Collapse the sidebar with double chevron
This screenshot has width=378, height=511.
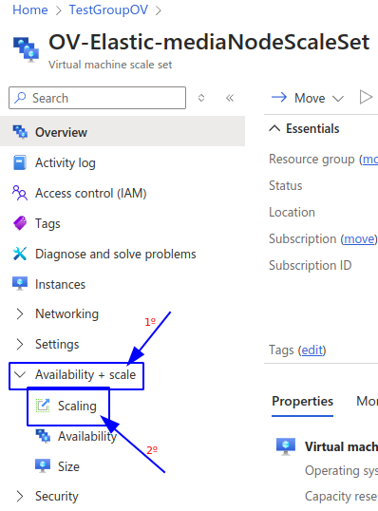pyautogui.click(x=230, y=98)
